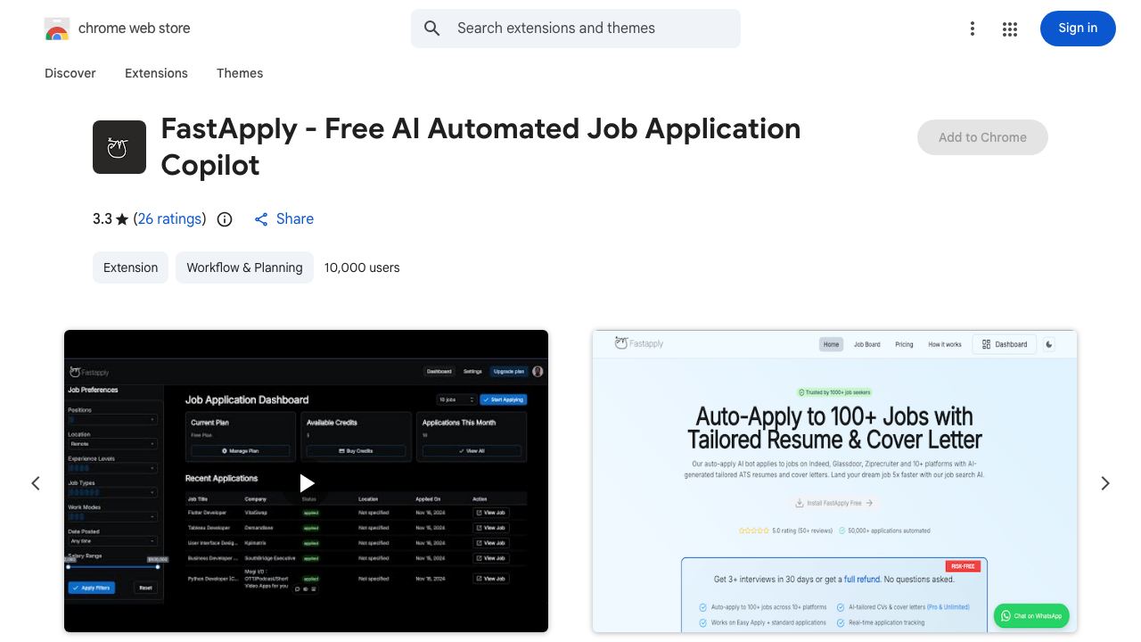The image size is (1141, 642).
Task: Click Settings in the video preview header
Action: point(472,371)
